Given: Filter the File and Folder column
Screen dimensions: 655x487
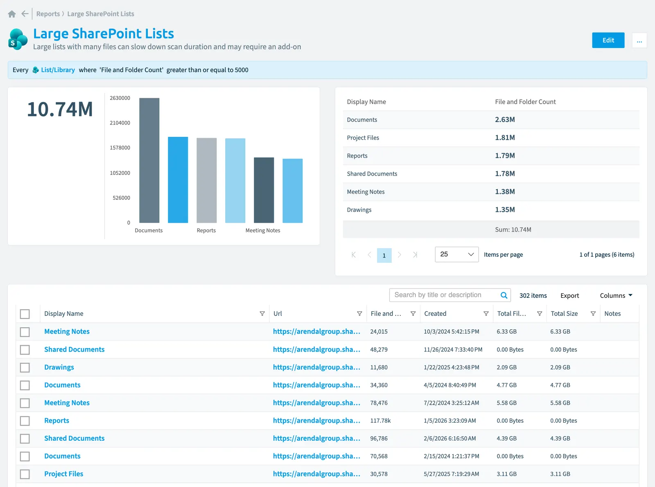Looking at the screenshot, I should coord(413,314).
